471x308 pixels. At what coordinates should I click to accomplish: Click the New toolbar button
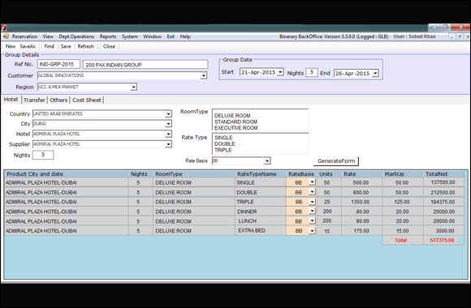(11, 46)
